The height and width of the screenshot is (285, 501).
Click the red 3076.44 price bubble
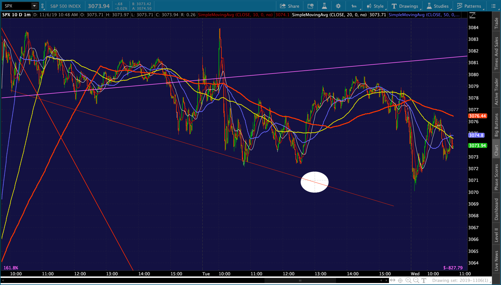pyautogui.click(x=478, y=116)
